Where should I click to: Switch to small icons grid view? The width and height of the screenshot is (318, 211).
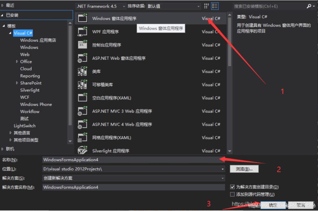tap(206, 6)
